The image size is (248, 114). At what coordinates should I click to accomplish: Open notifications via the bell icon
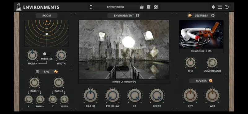[x=213, y=7]
